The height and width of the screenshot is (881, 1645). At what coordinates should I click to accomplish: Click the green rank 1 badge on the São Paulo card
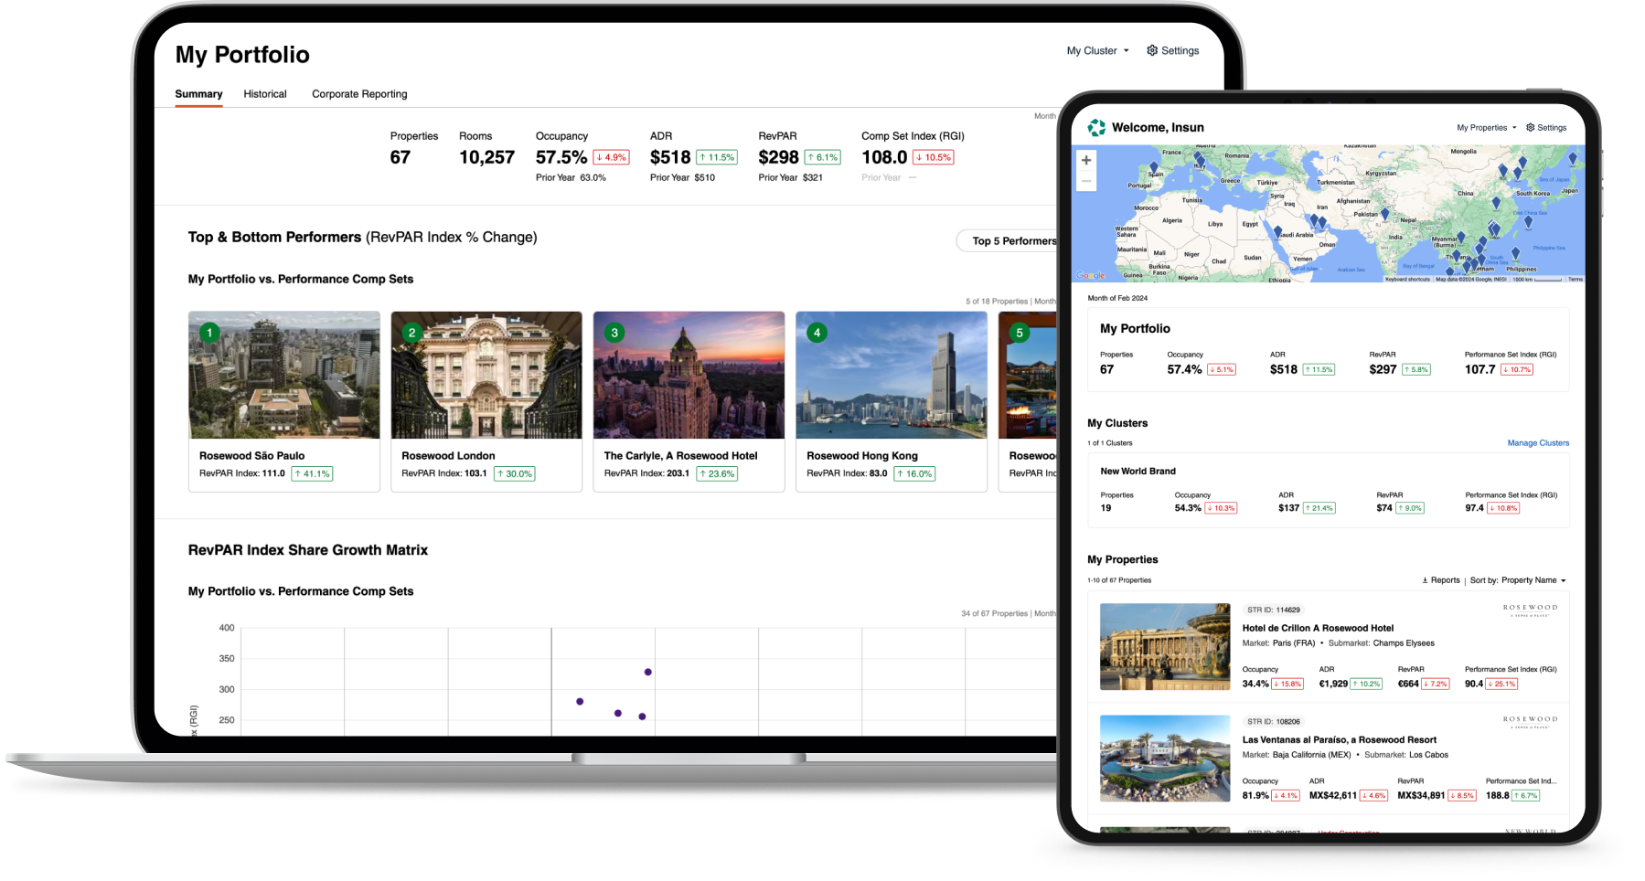click(x=209, y=333)
